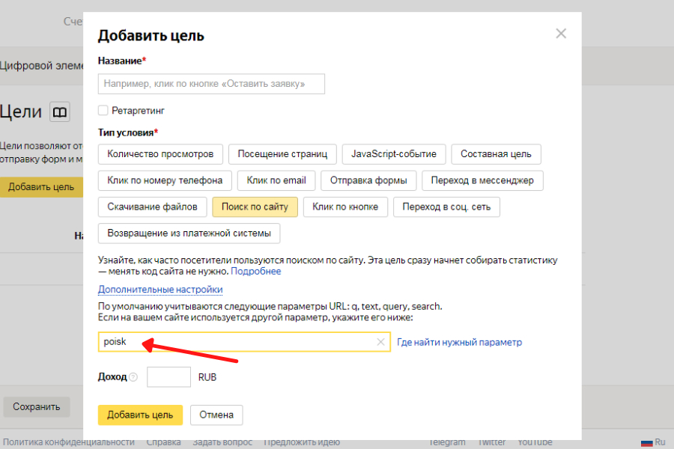Image resolution: width=674 pixels, height=449 pixels.
Task: Click the help icon next to Доход
Action: (x=133, y=377)
